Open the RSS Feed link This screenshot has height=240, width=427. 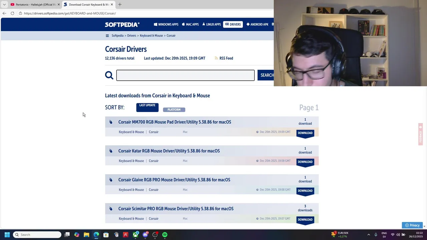pyautogui.click(x=226, y=58)
